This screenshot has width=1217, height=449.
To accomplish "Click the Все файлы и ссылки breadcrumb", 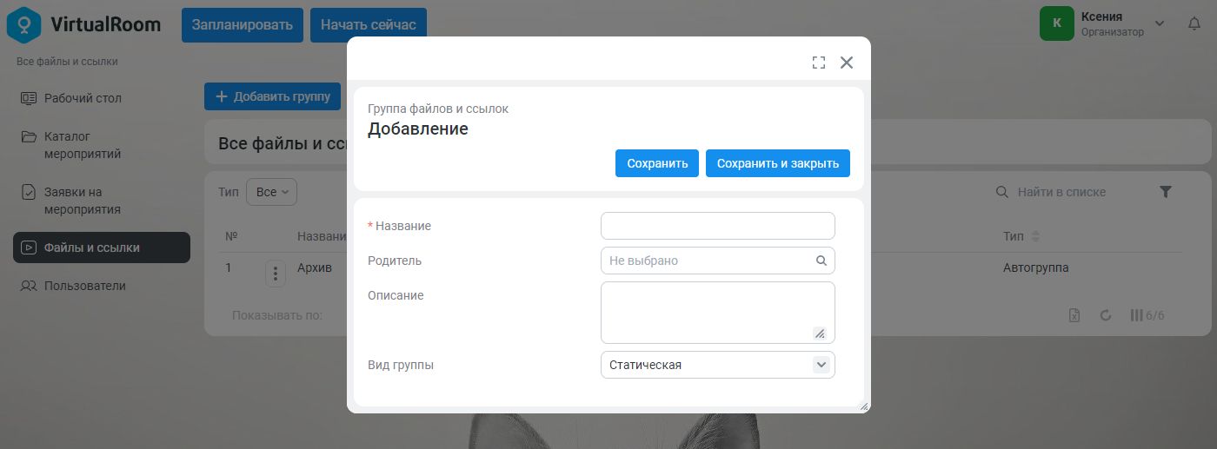I will point(67,62).
